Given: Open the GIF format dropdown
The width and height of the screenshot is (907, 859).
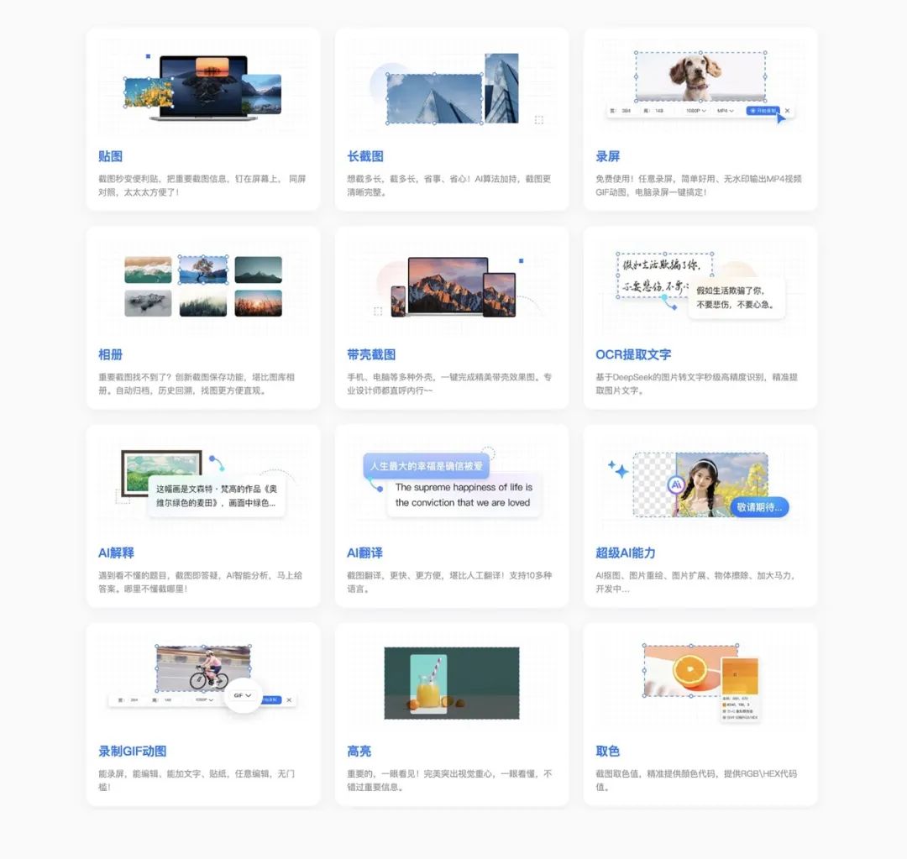Looking at the screenshot, I should coord(241,696).
